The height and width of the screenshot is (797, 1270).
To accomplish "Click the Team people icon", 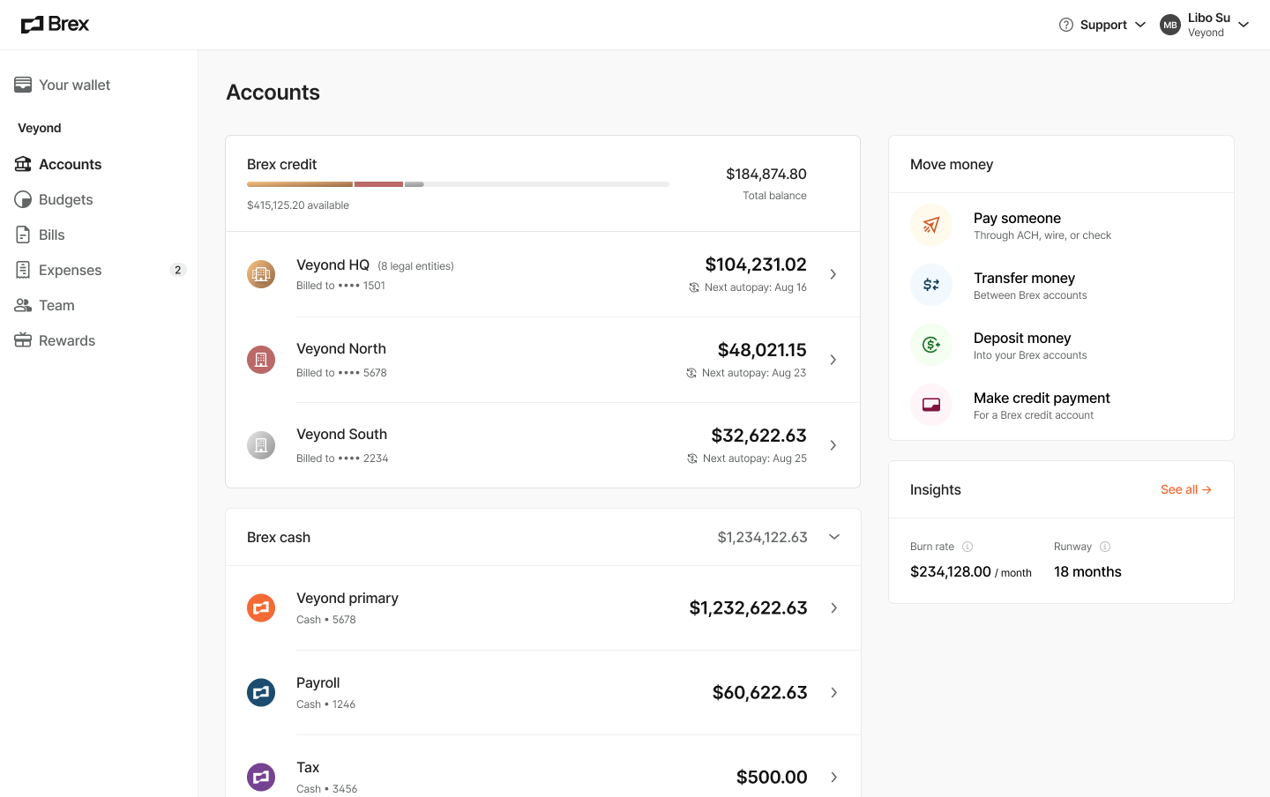I will 23,305.
